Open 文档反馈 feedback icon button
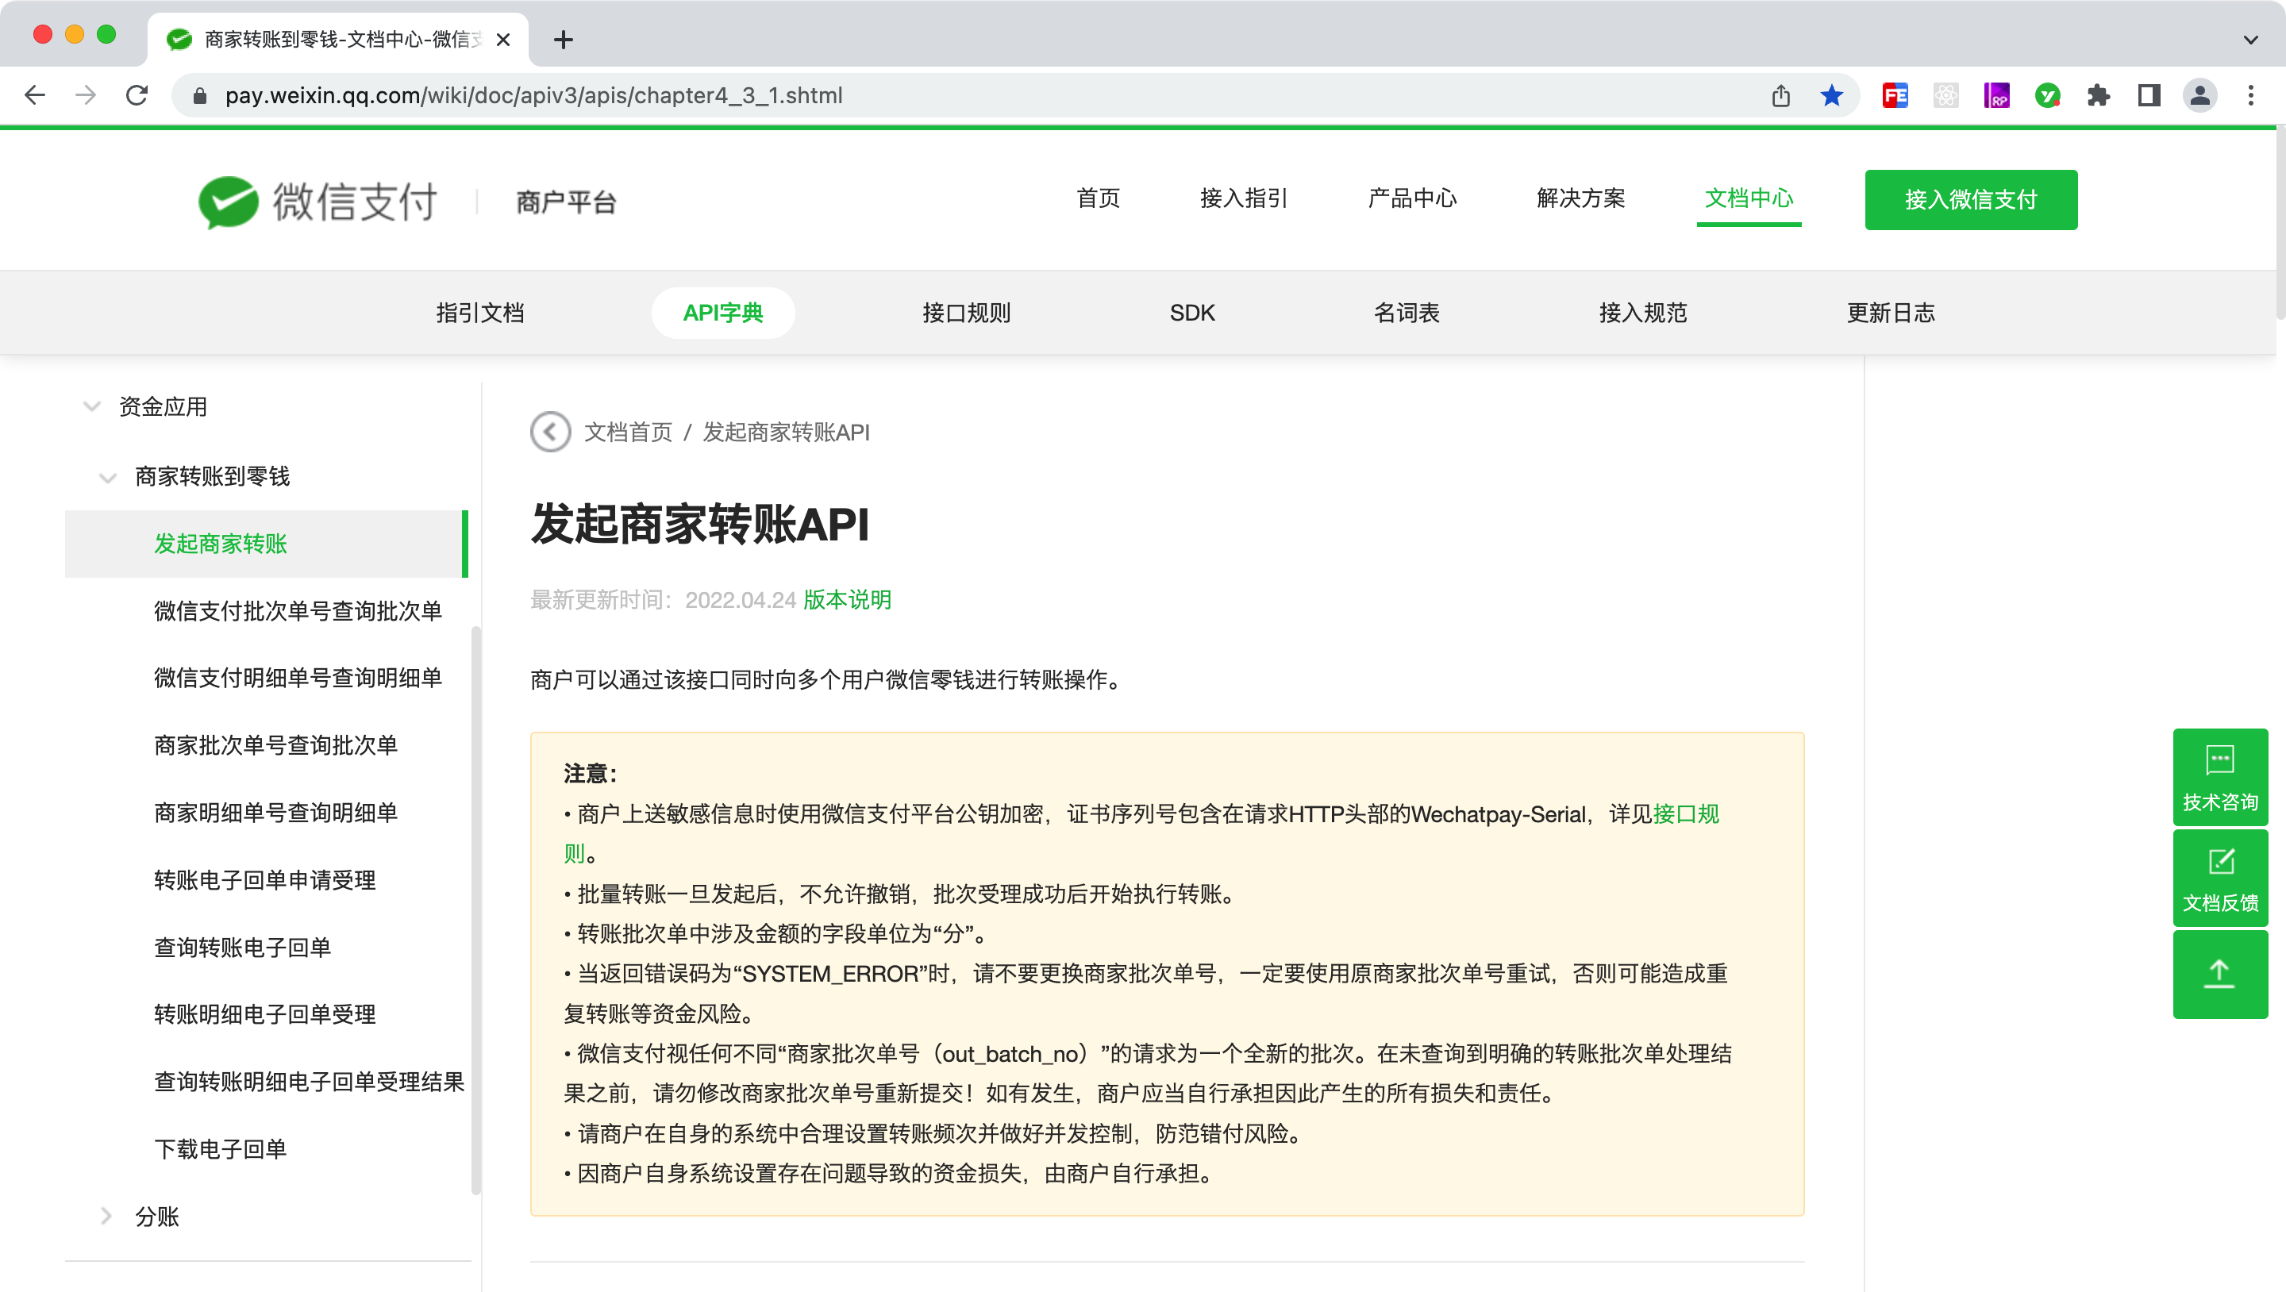2286x1292 pixels. 2219,879
